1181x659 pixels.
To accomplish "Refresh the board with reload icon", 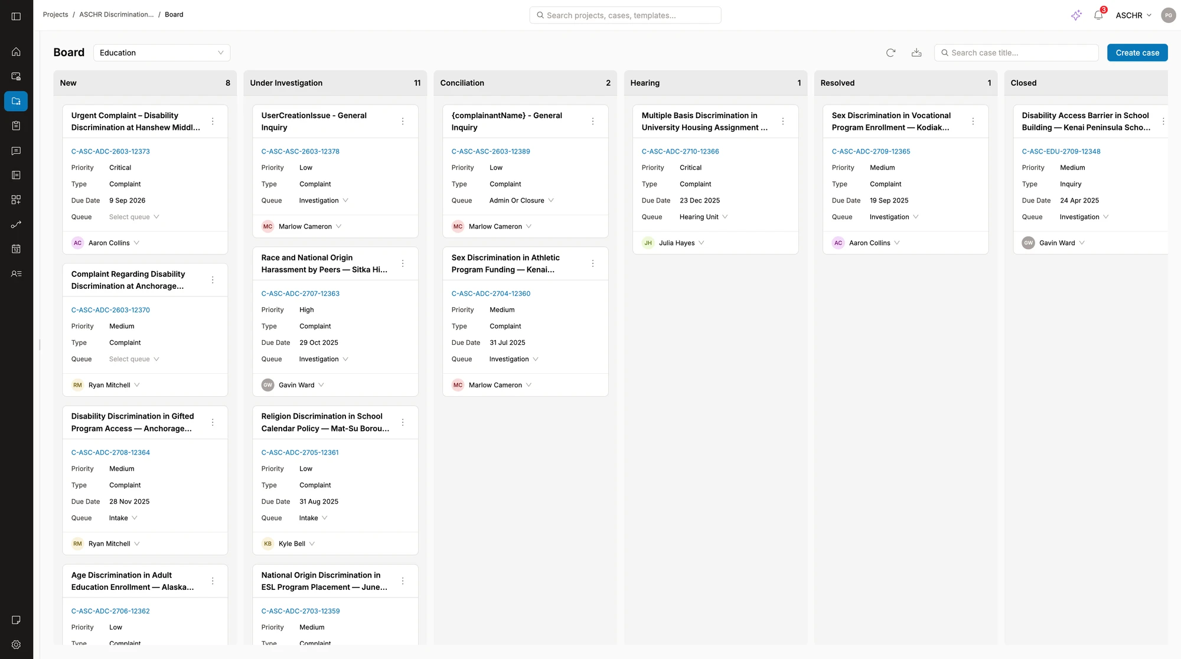I will [890, 53].
